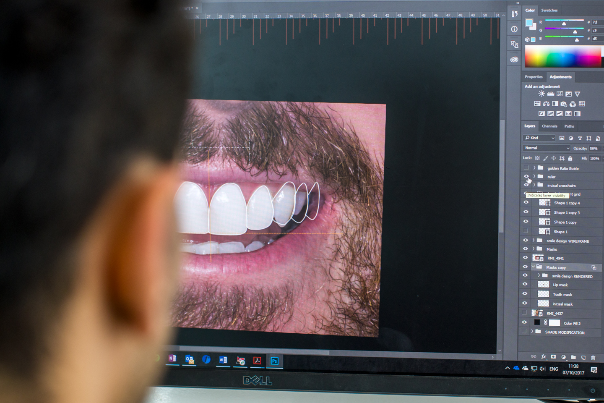
Task: Hide the Lip mask layer
Action: [525, 284]
